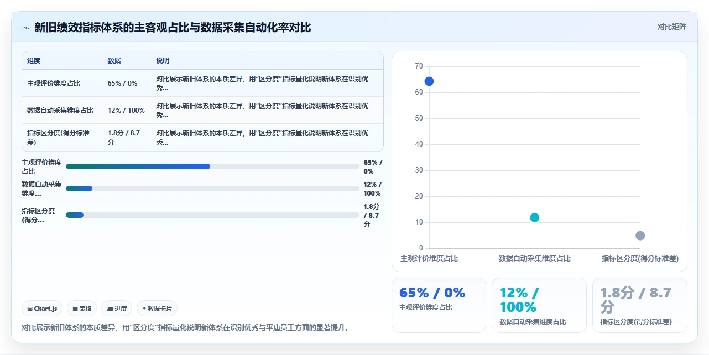Select the 进度 tag chip
Image resolution: width=709 pixels, height=355 pixels.
(117, 309)
